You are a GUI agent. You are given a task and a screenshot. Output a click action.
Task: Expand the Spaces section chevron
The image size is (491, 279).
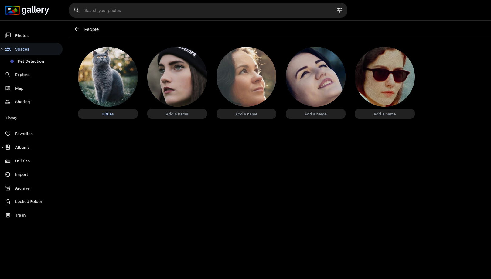pyautogui.click(x=2, y=49)
